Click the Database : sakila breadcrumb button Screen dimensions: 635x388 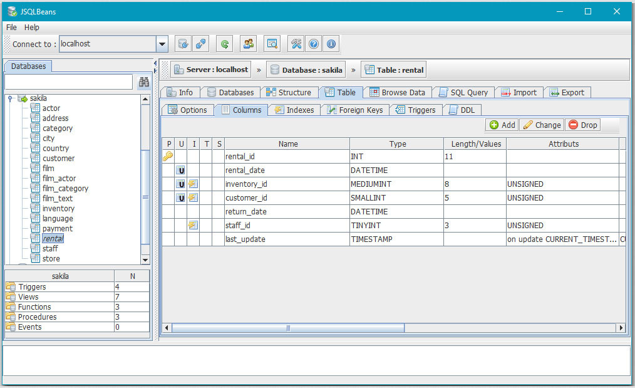coord(307,70)
